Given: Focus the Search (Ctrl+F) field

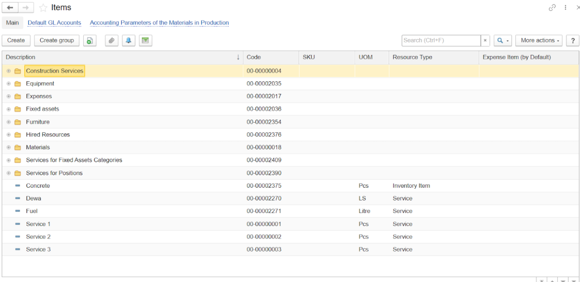Looking at the screenshot, I should [x=441, y=41].
